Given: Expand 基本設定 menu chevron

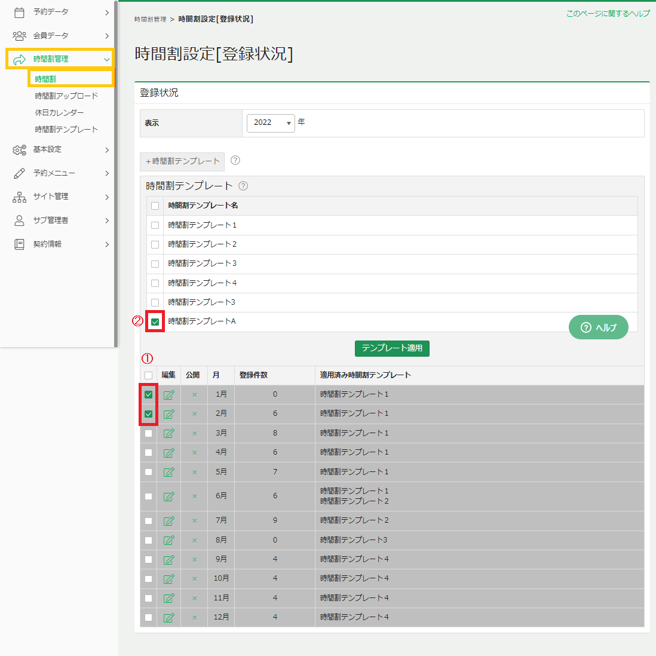Looking at the screenshot, I should point(107,150).
